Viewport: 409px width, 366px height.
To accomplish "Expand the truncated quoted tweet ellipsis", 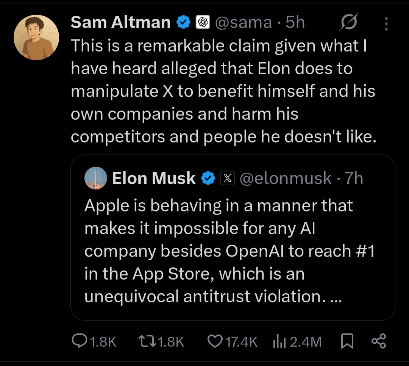I will [x=335, y=297].
